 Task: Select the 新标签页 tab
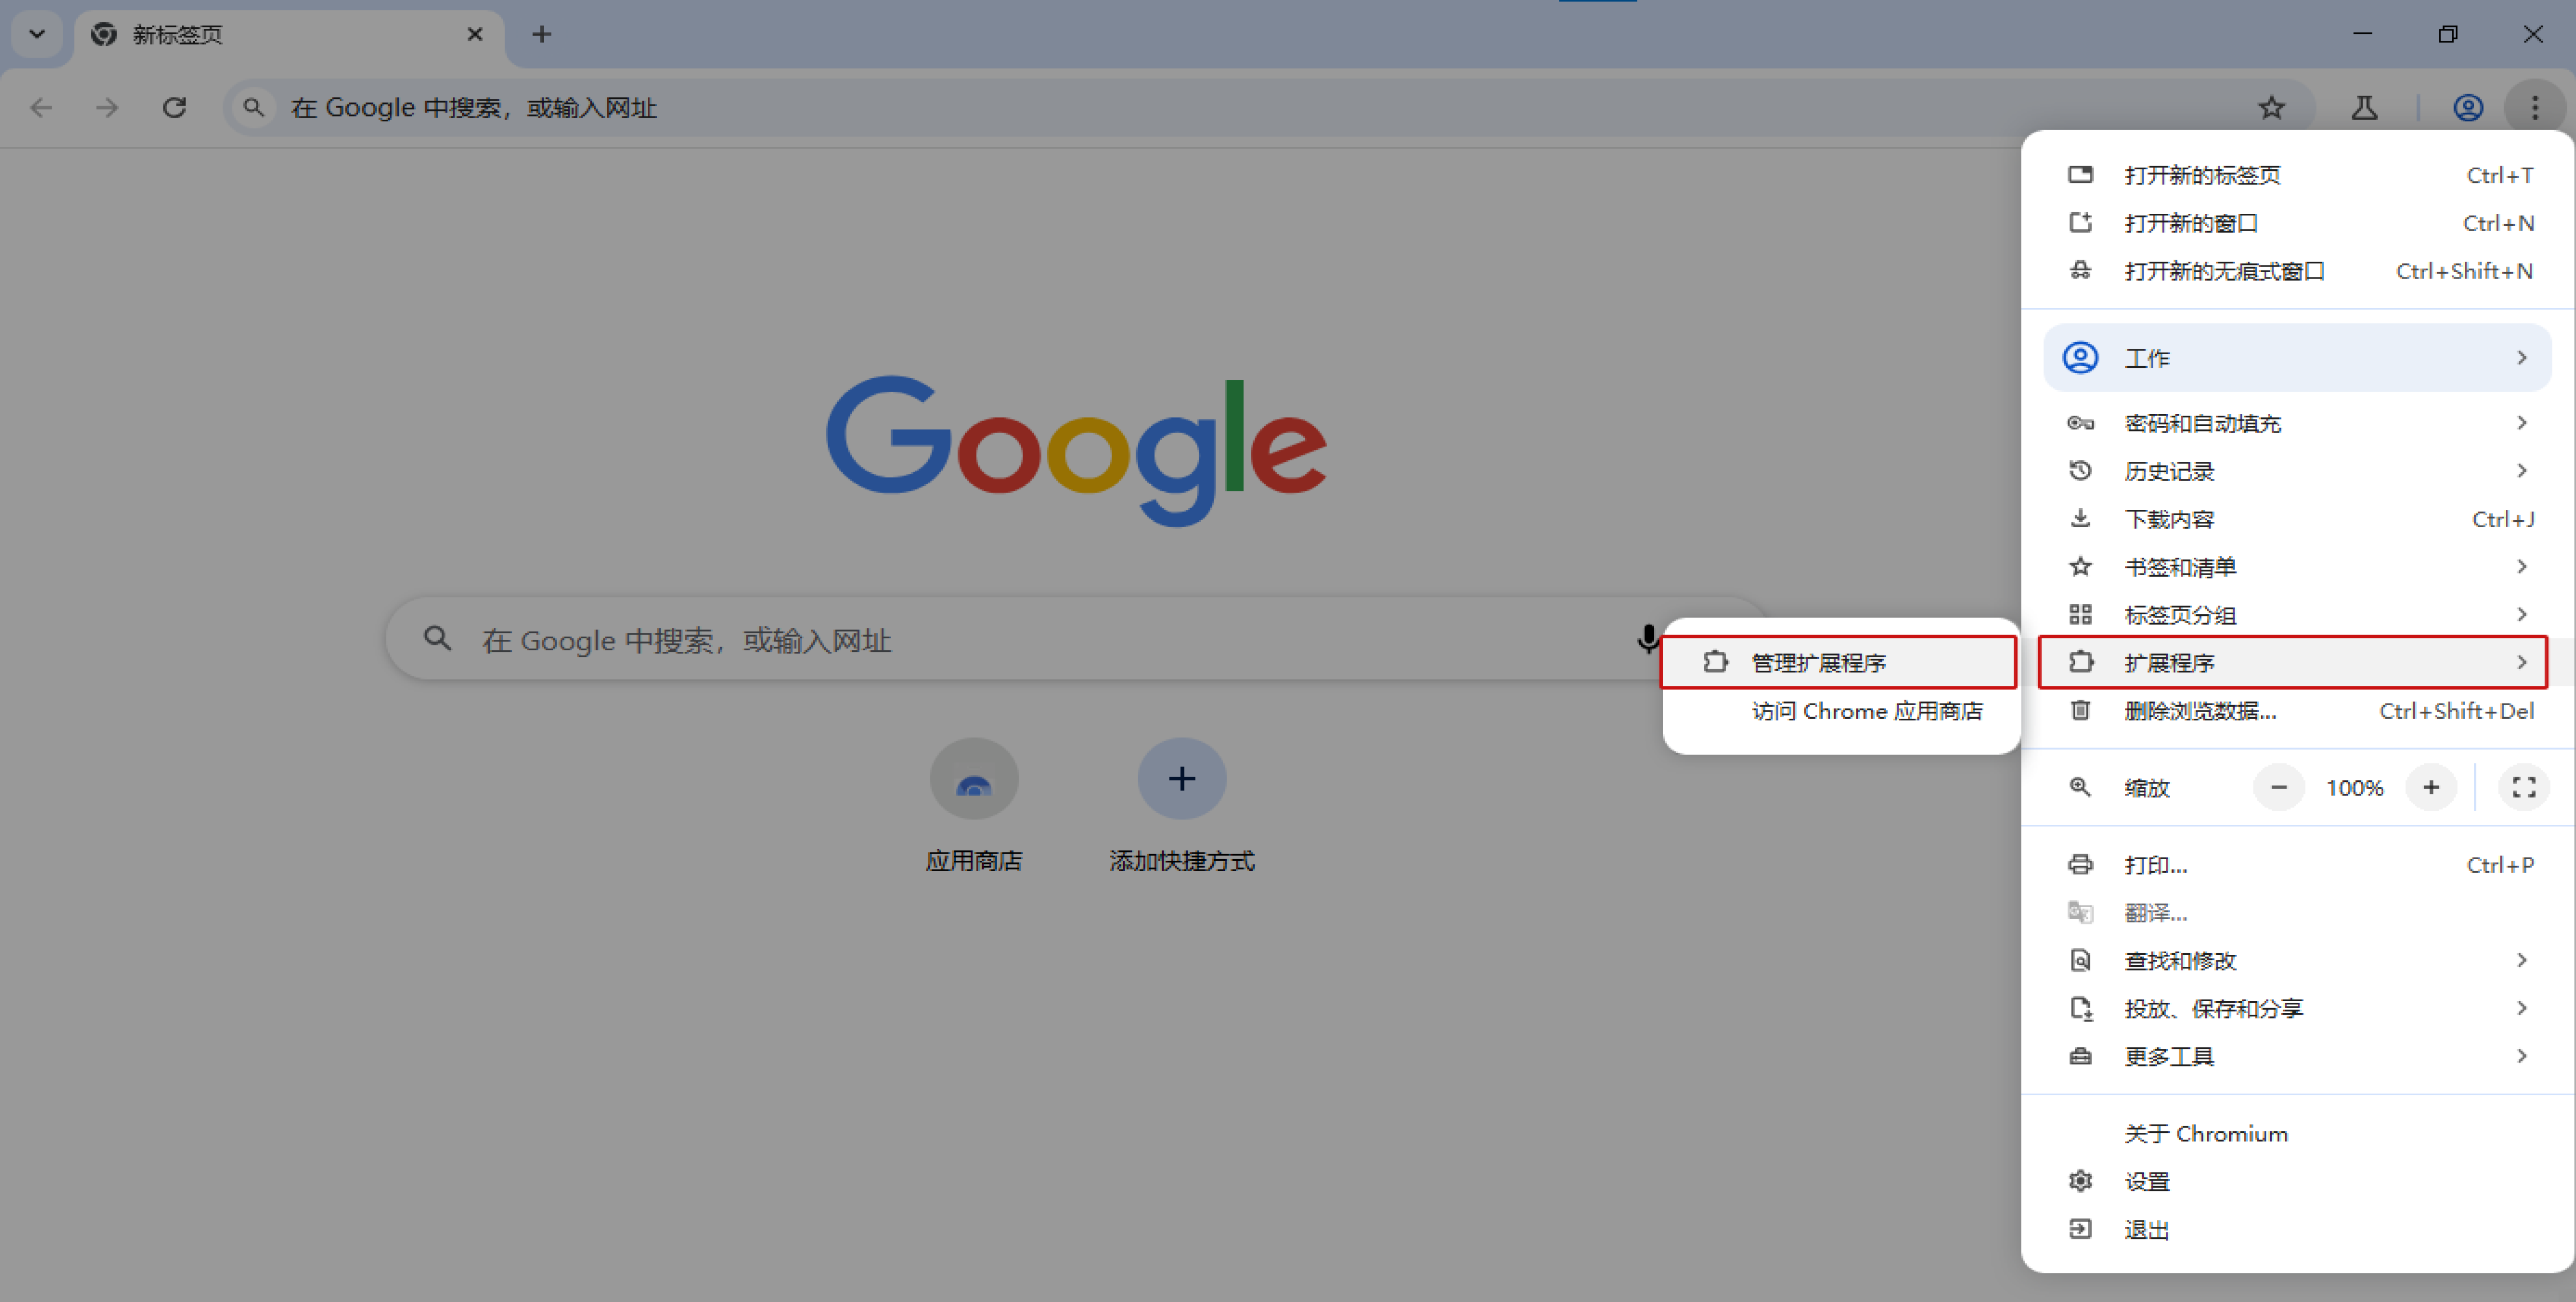[x=289, y=35]
